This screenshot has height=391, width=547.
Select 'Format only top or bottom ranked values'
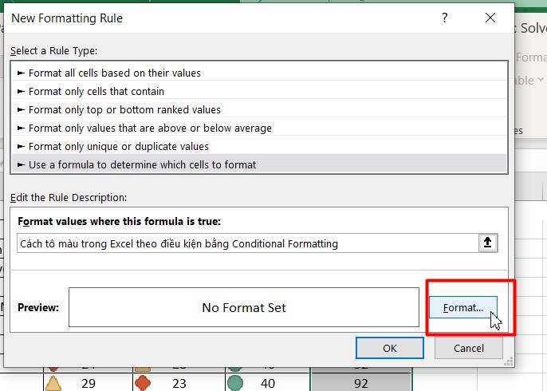[x=259, y=109]
